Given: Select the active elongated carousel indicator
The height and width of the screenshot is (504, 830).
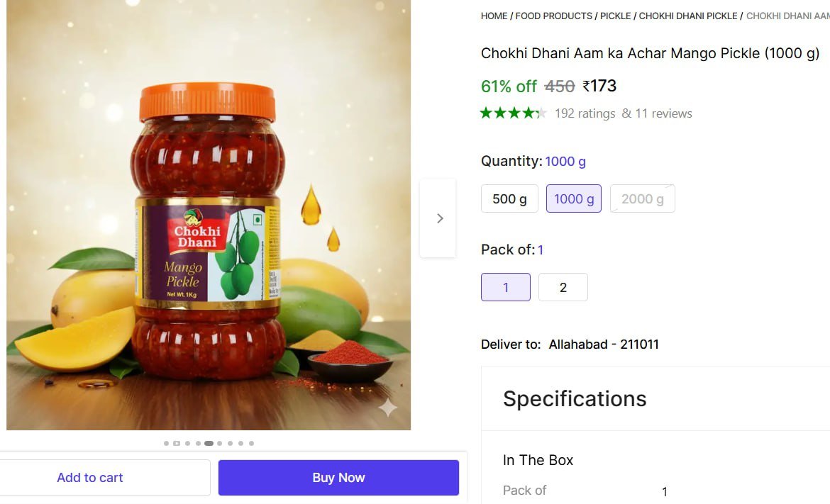Looking at the screenshot, I should pos(209,444).
